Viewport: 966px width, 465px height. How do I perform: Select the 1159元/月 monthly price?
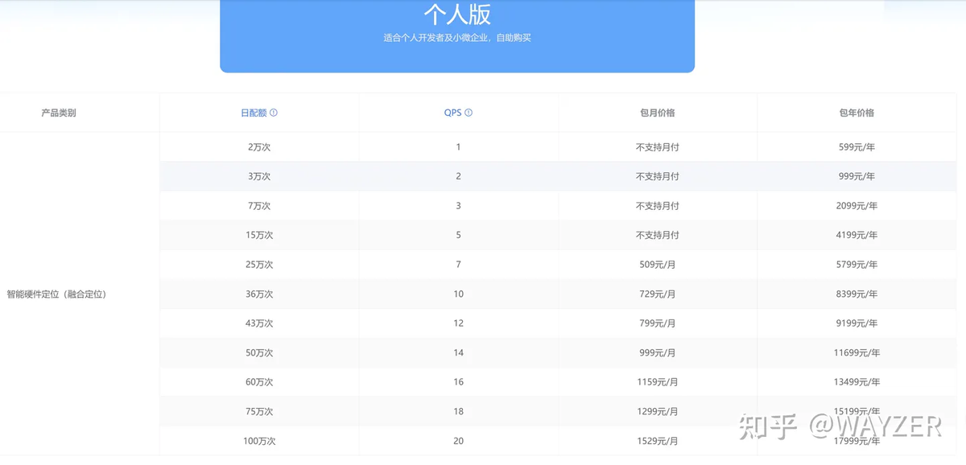click(x=657, y=382)
